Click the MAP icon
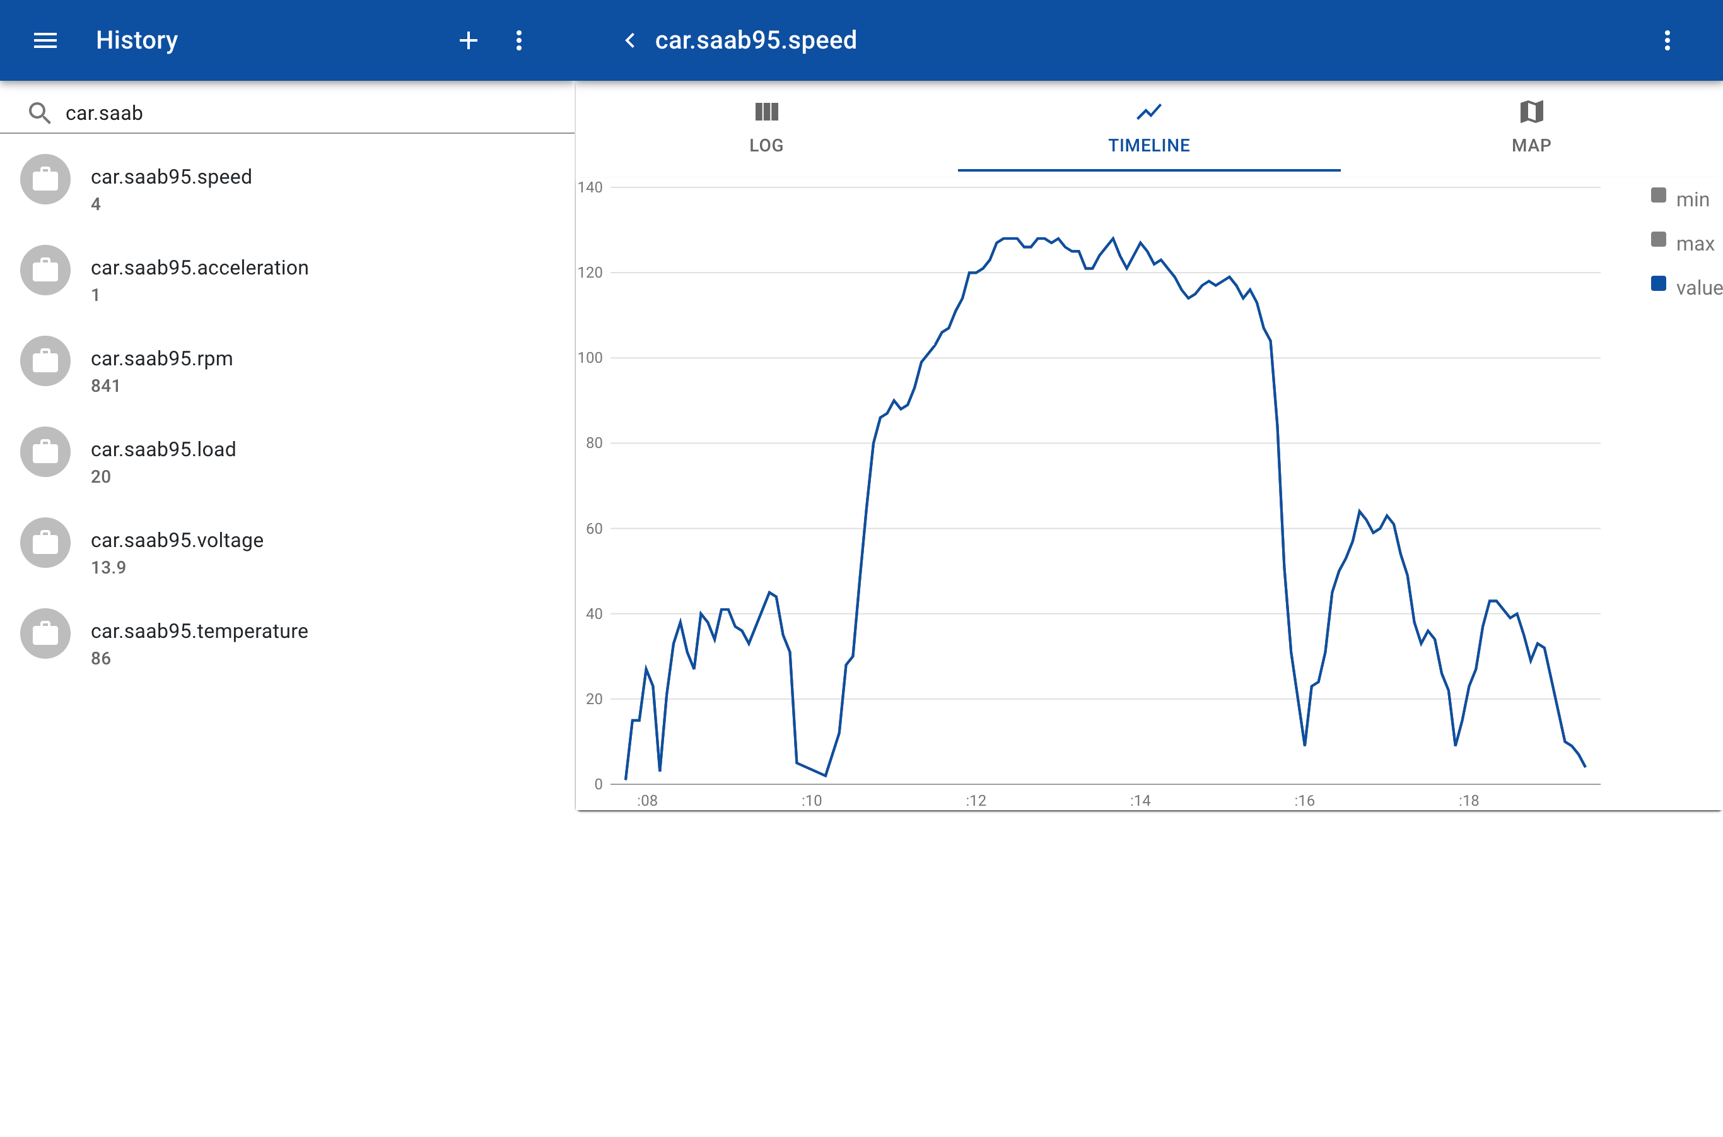The height and width of the screenshot is (1137, 1723). pyautogui.click(x=1531, y=112)
